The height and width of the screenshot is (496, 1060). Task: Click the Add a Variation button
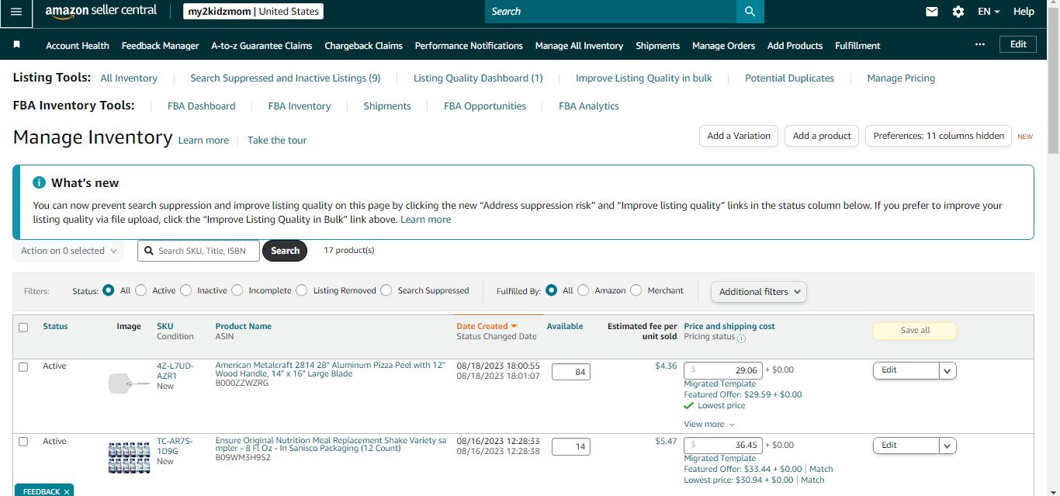[x=739, y=136]
